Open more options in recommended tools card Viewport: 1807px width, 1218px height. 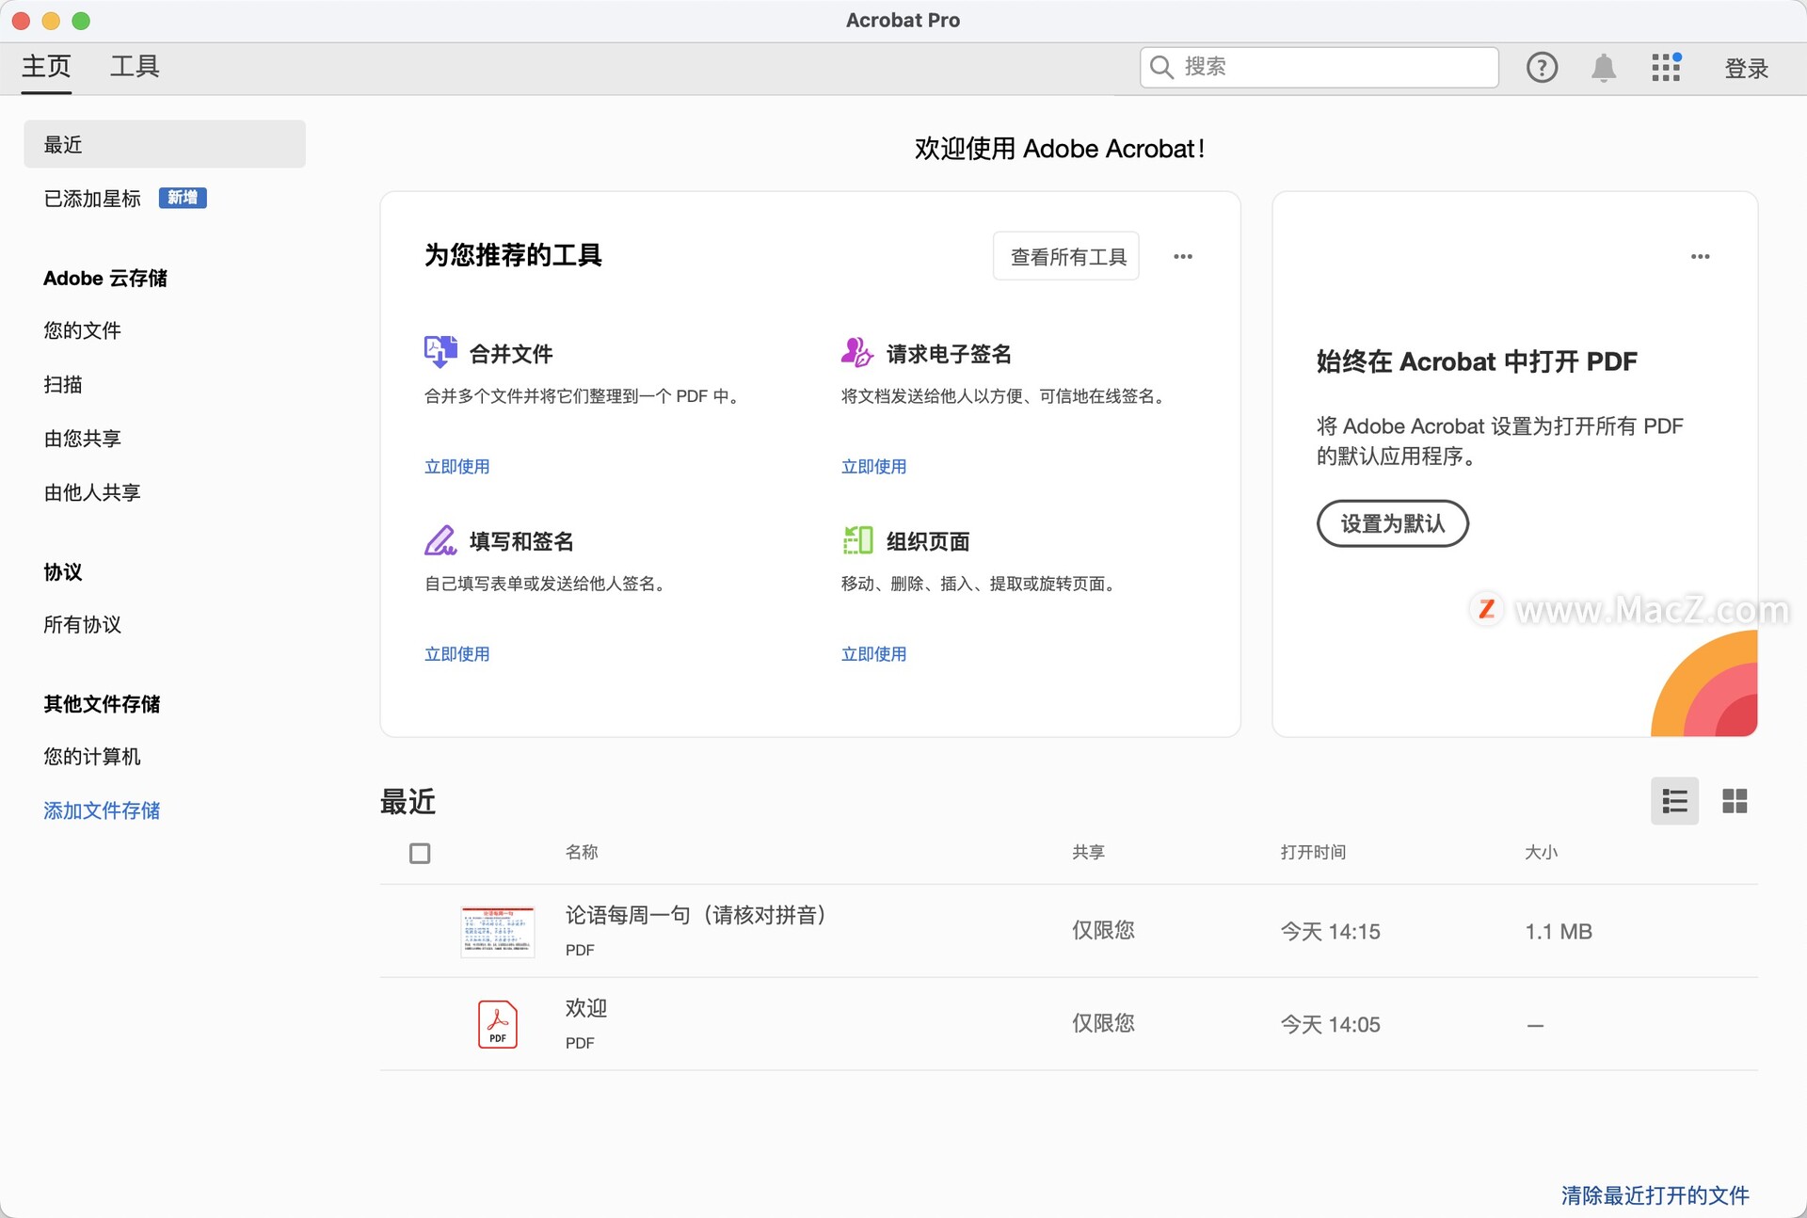tap(1183, 256)
